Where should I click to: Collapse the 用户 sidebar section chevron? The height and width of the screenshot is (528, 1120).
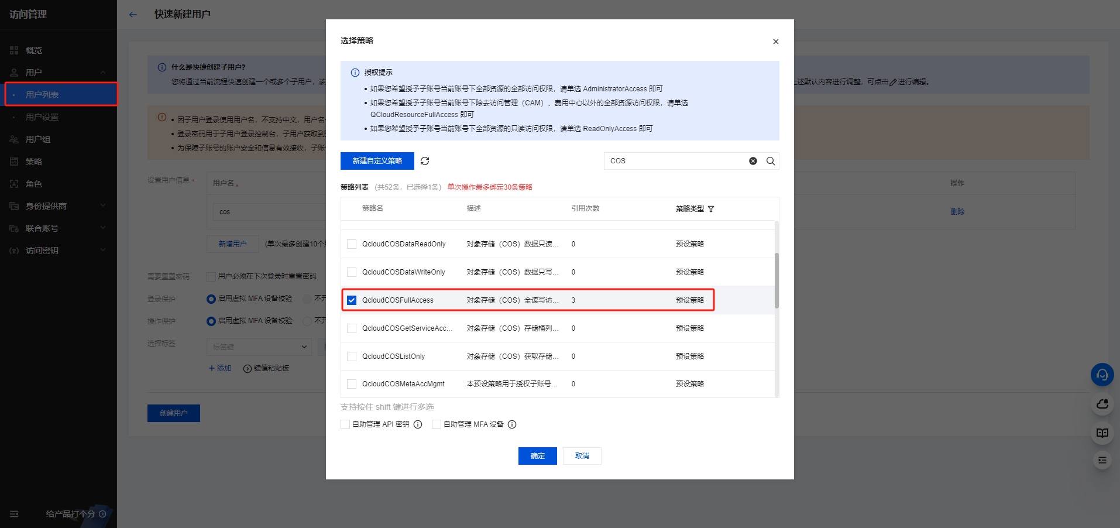coord(103,73)
